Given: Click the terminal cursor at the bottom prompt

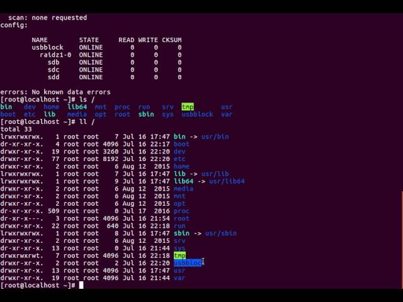Looking at the screenshot, I should 81,285.
